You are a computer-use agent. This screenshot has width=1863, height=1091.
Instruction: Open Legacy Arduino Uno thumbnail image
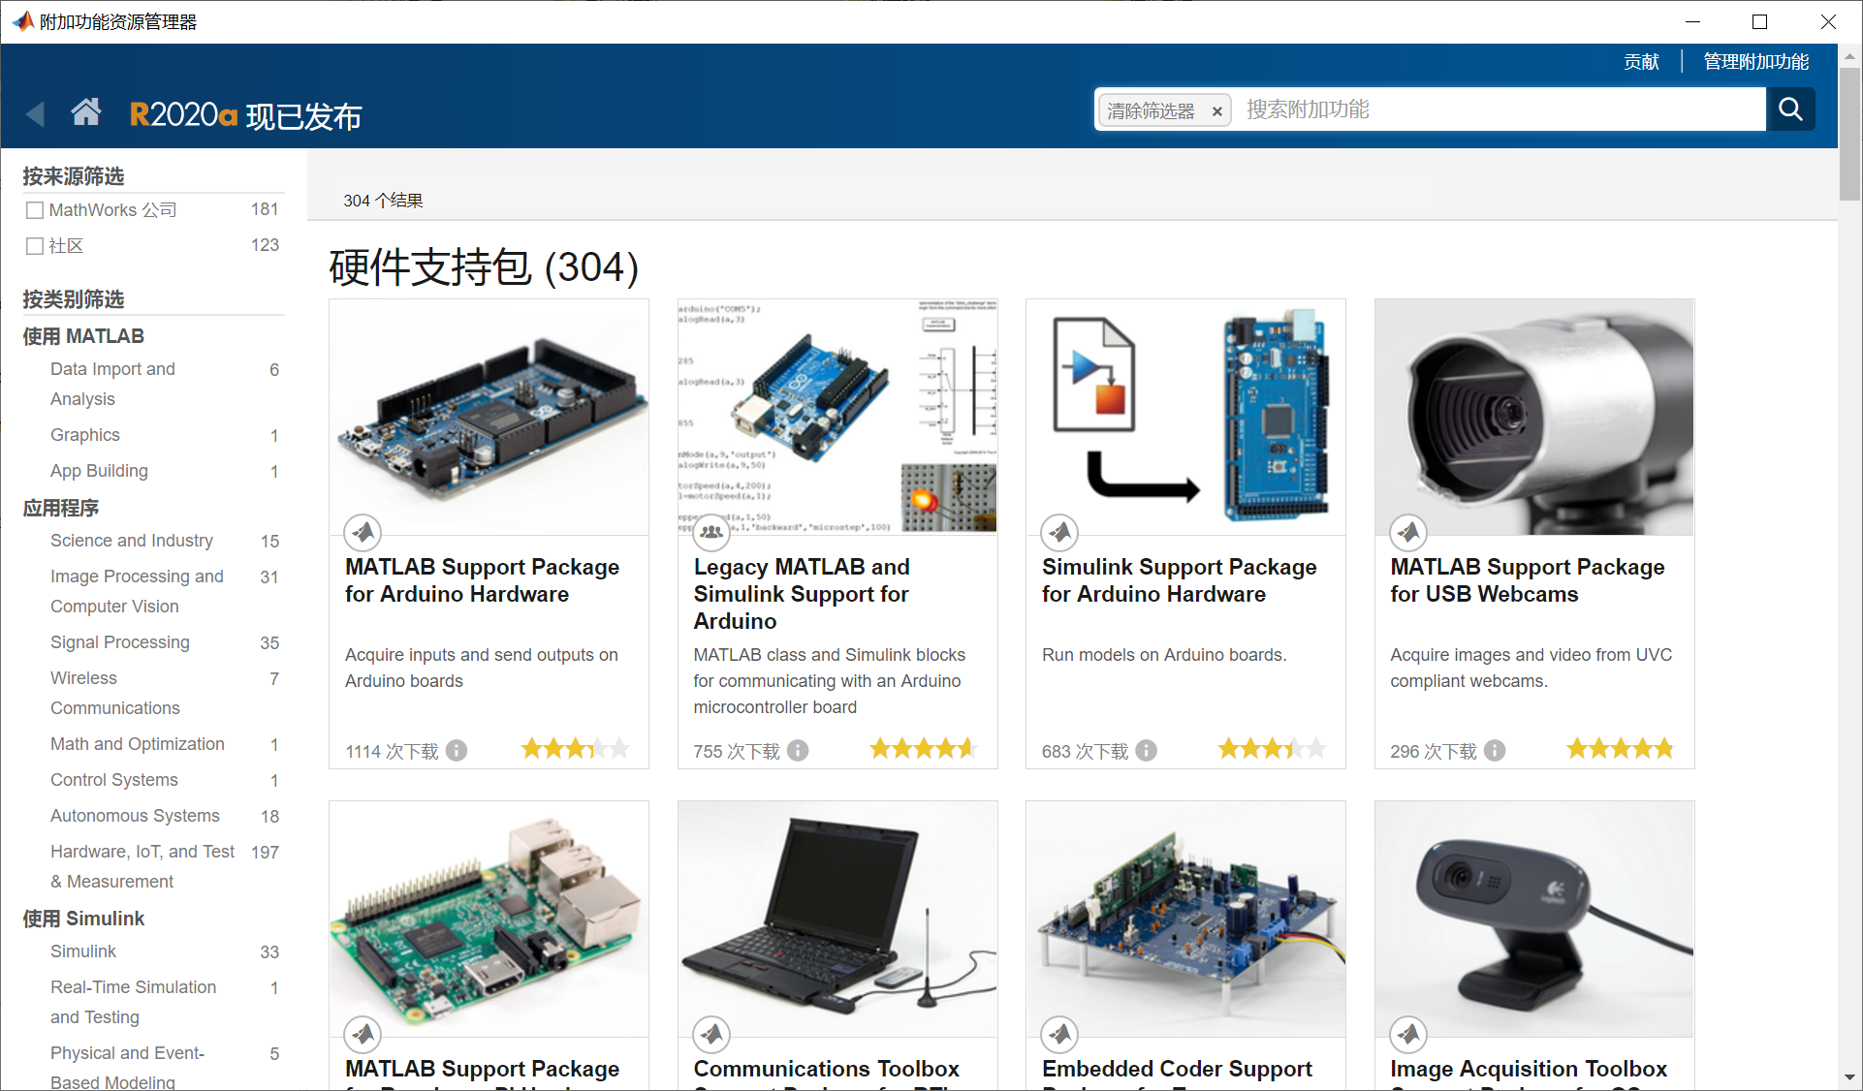click(837, 417)
